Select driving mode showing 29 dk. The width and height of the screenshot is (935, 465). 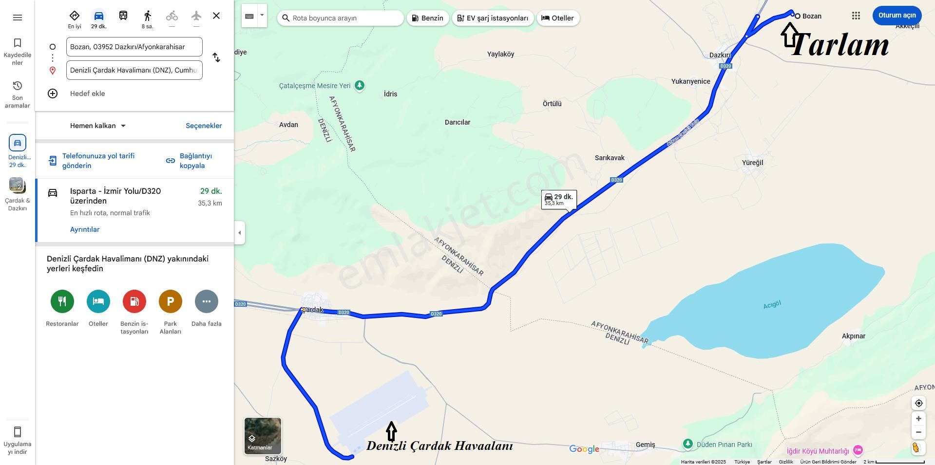(99, 19)
